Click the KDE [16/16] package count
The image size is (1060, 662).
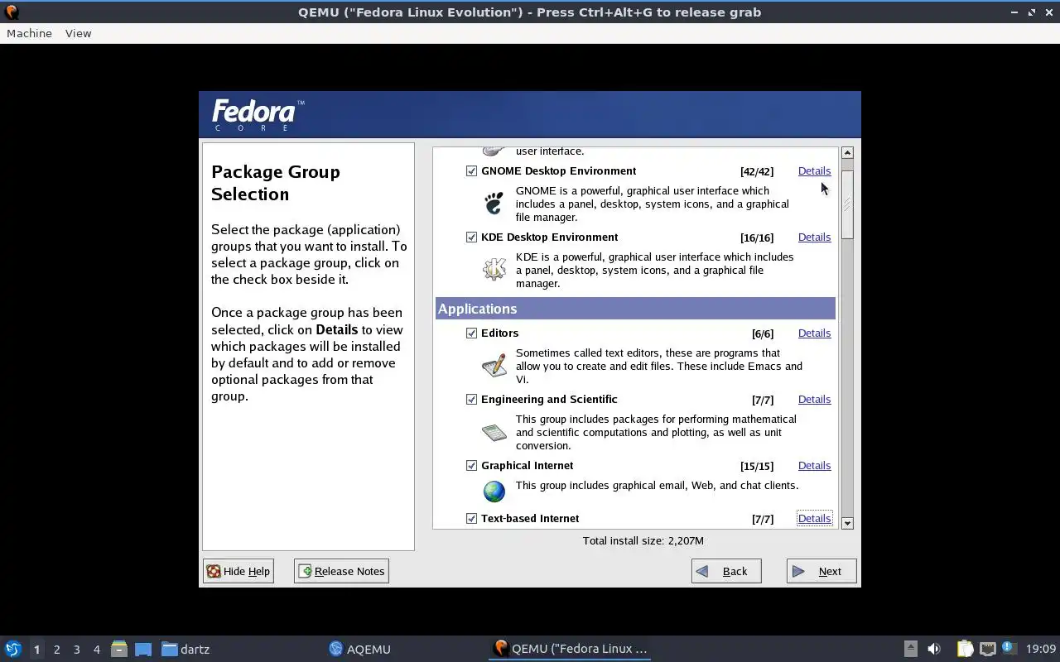tap(757, 237)
